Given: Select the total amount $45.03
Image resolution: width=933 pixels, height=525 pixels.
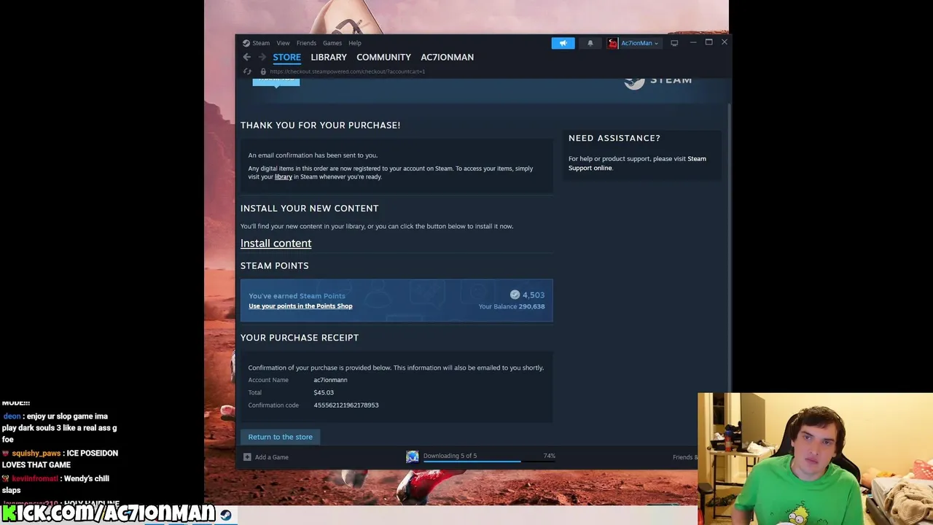Looking at the screenshot, I should pyautogui.click(x=324, y=392).
